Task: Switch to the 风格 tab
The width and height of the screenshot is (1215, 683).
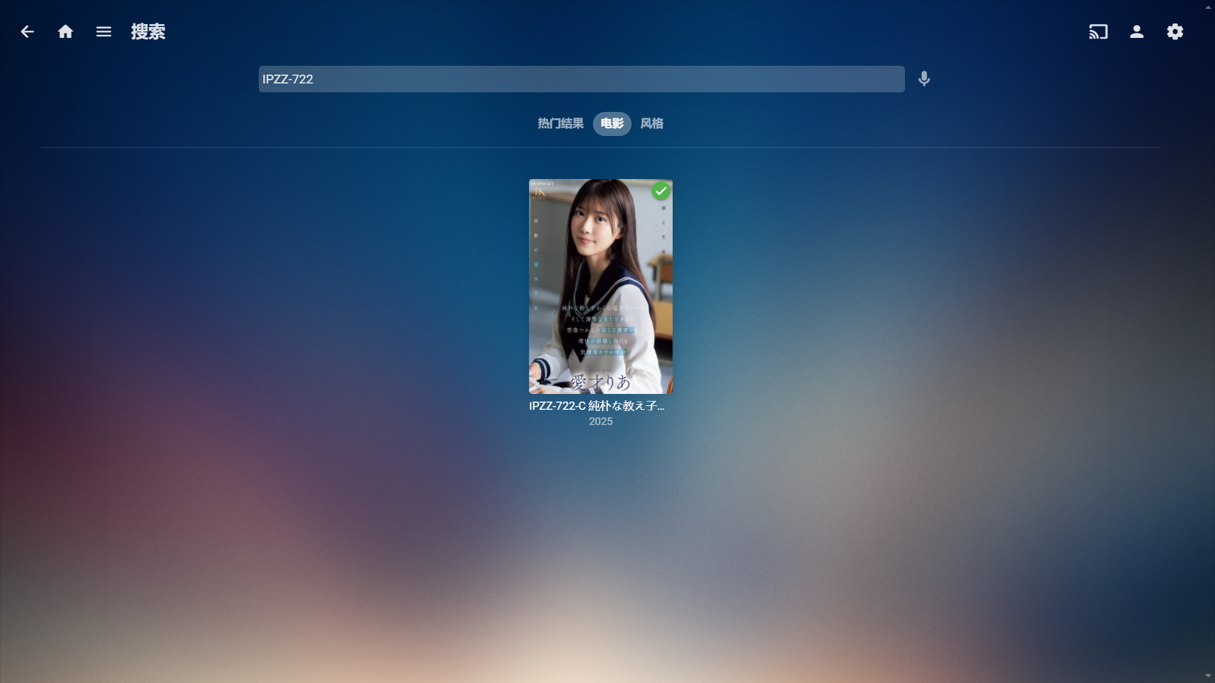Action: [x=652, y=124]
